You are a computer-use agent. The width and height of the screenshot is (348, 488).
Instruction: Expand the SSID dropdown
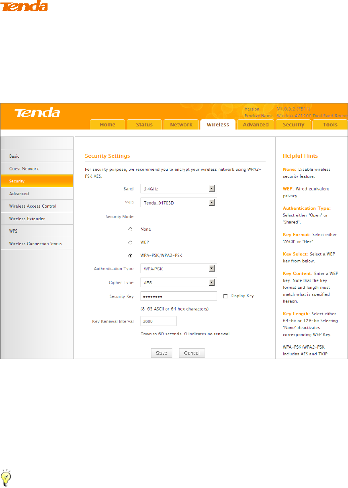point(179,203)
